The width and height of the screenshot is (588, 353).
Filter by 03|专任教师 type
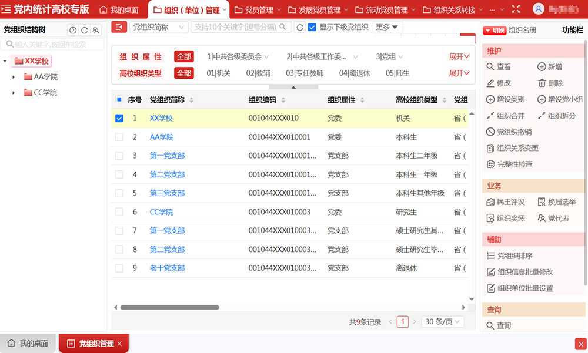pos(305,73)
